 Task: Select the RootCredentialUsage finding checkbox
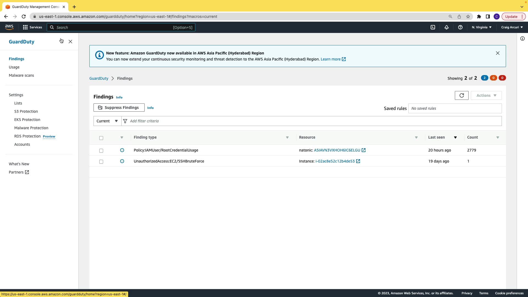point(101,151)
